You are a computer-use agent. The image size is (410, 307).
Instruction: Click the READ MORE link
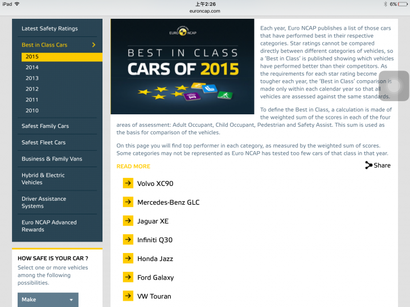pyautogui.click(x=133, y=166)
